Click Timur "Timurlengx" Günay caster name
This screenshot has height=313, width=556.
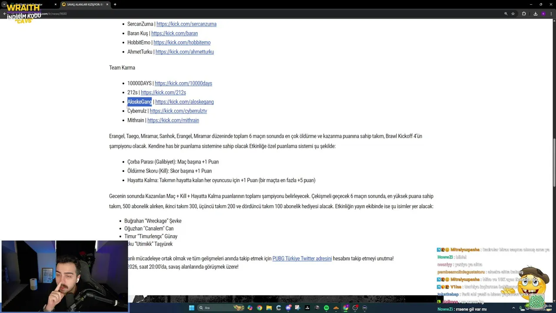coord(151,236)
